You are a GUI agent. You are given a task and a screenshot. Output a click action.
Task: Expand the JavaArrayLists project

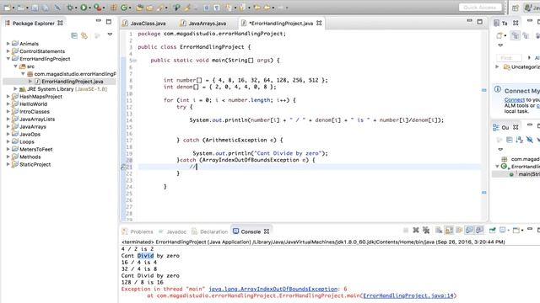tap(8, 120)
